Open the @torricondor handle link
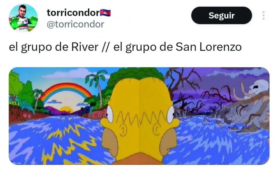The width and height of the screenshot is (278, 173). [75, 24]
